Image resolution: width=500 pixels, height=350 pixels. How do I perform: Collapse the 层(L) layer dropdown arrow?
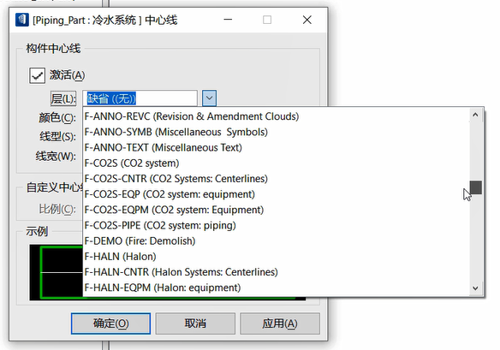209,98
